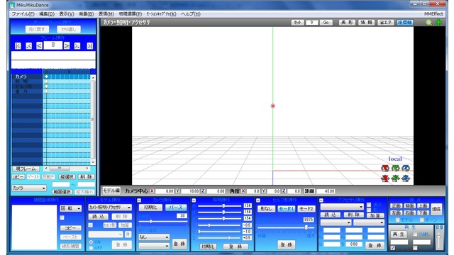The width and height of the screenshot is (454, 255).
Task: Open the 背景(B) menu
Action: pyautogui.click(x=87, y=14)
